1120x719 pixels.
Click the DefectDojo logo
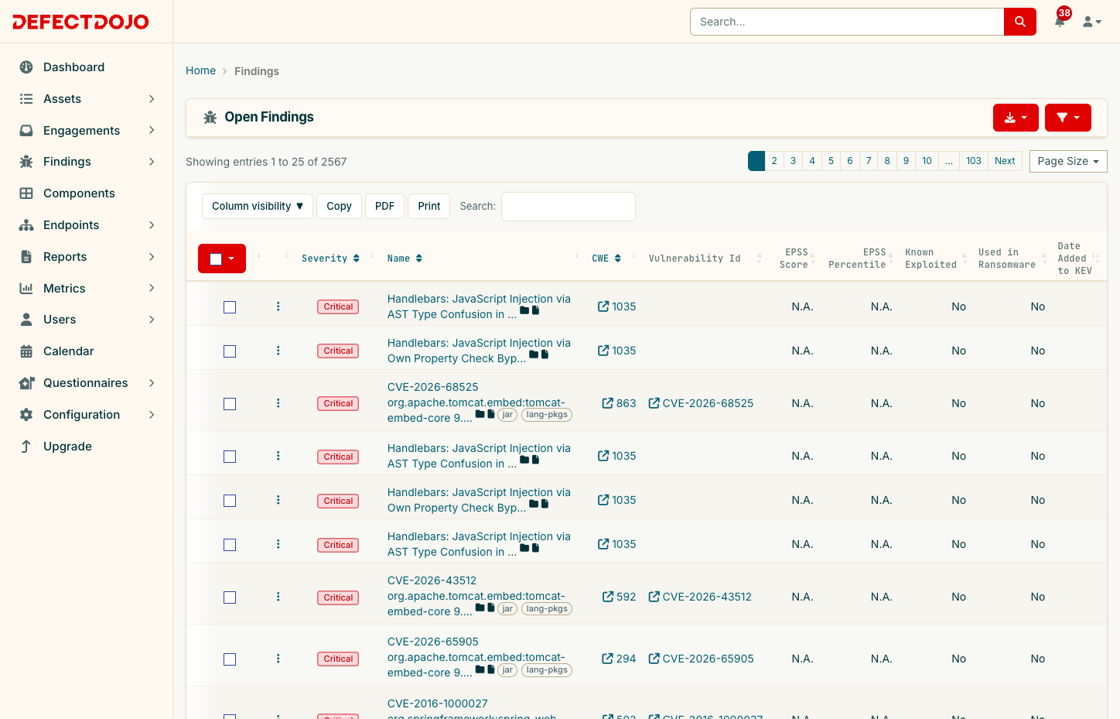(80, 22)
